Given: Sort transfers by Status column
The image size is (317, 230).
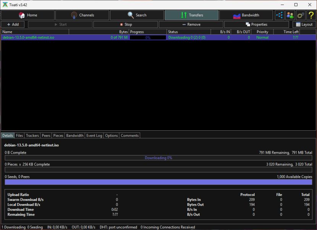Looking at the screenshot, I should (189, 32).
